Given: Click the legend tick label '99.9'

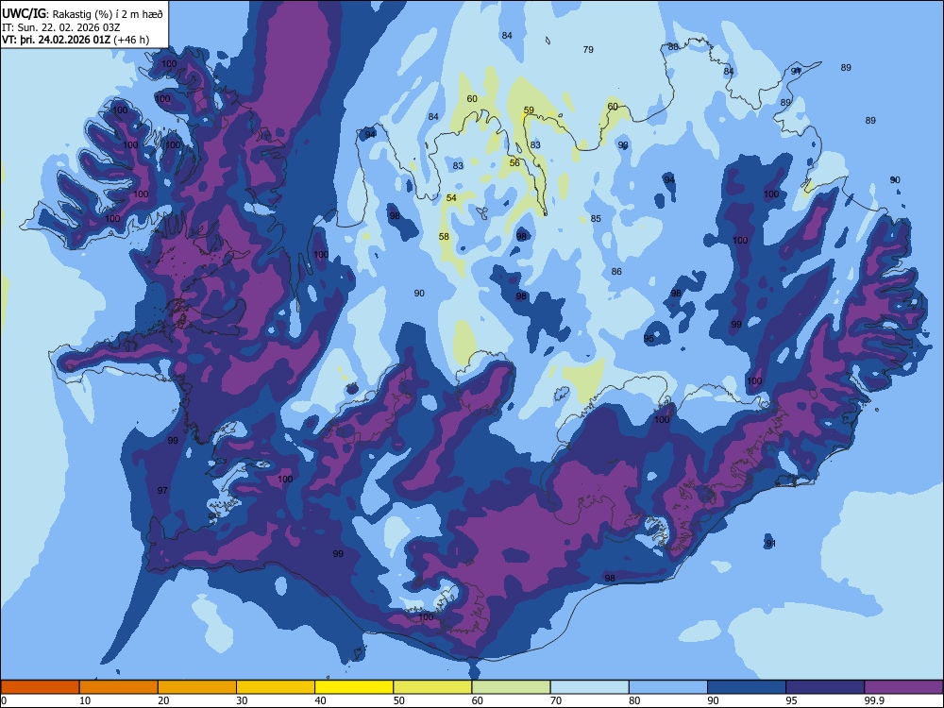Looking at the screenshot, I should pos(874,700).
